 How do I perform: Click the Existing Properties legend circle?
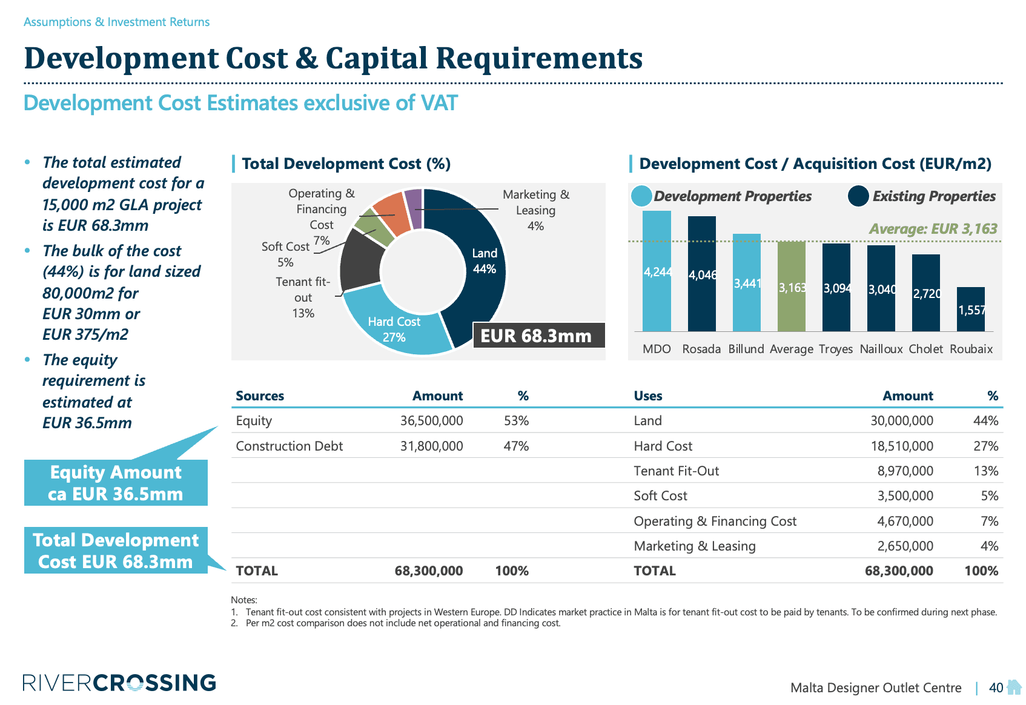pyautogui.click(x=858, y=196)
